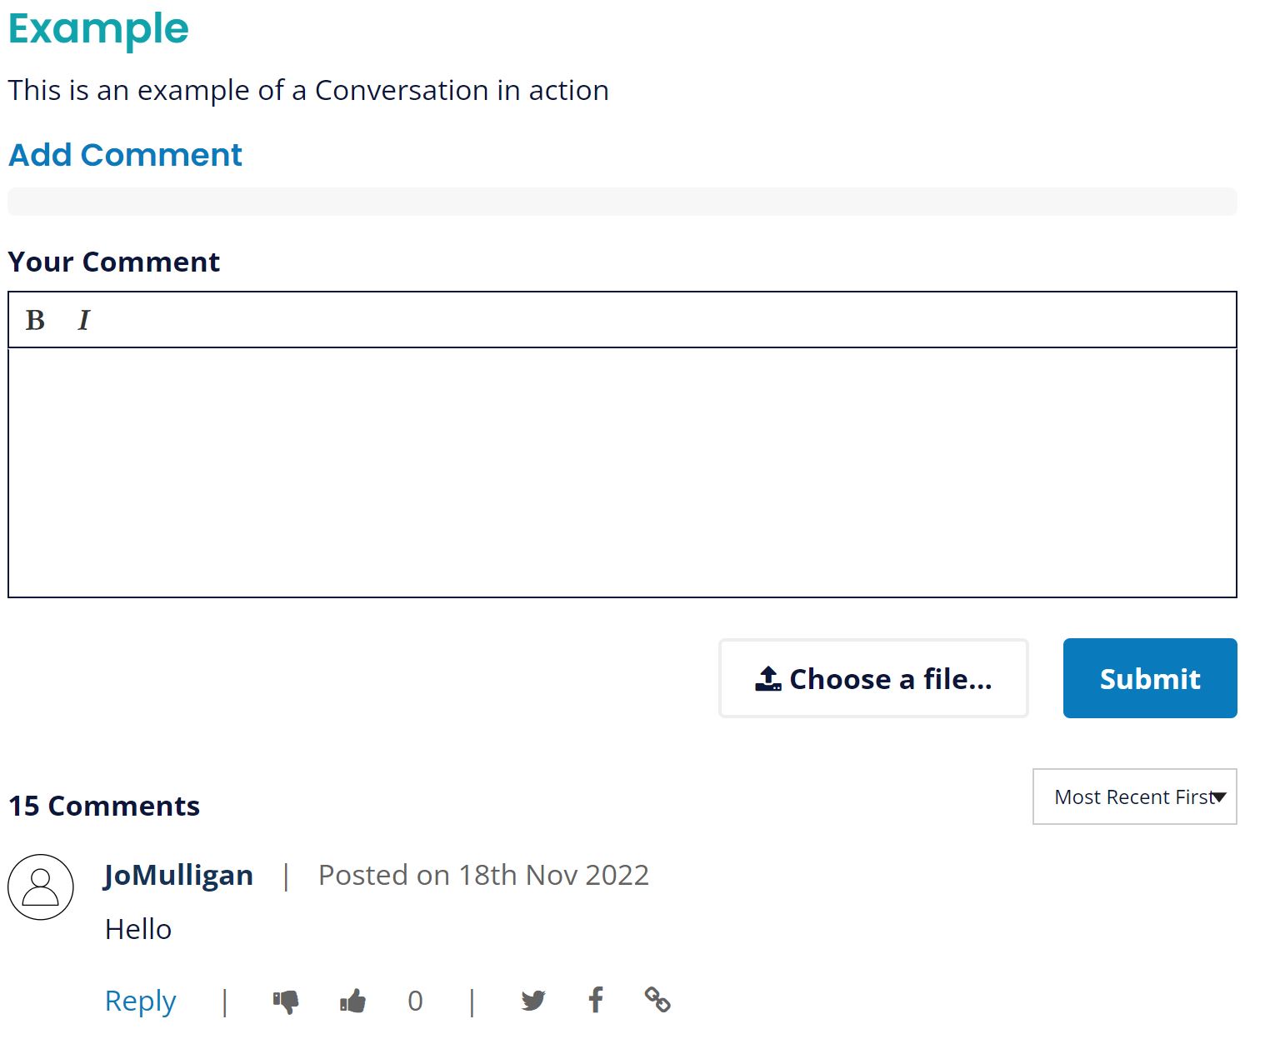1270x1039 pixels.
Task: Share the comment on Facebook
Action: pyautogui.click(x=596, y=1000)
